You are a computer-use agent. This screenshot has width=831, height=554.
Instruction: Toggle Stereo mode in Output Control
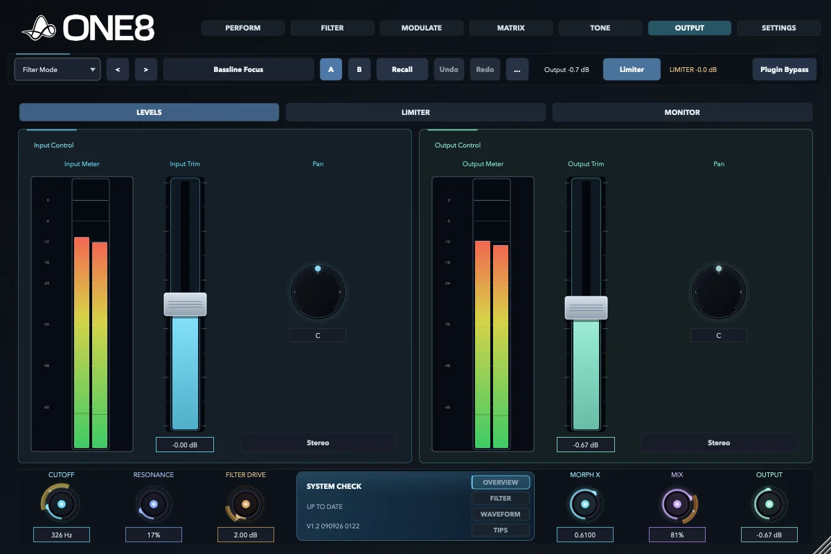click(719, 443)
